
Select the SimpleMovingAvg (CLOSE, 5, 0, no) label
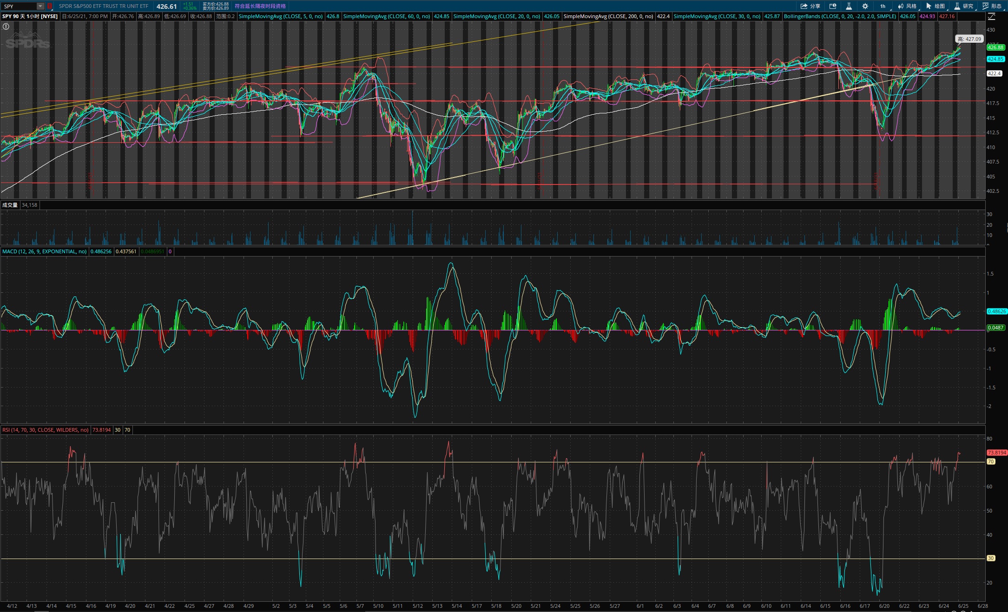pos(280,16)
